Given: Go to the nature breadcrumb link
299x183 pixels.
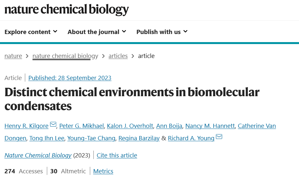Looking at the screenshot, I should point(13,56).
